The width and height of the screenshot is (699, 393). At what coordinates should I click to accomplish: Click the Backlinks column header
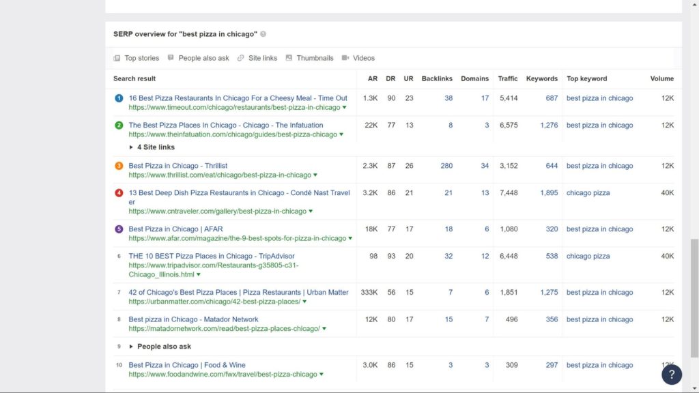click(437, 78)
